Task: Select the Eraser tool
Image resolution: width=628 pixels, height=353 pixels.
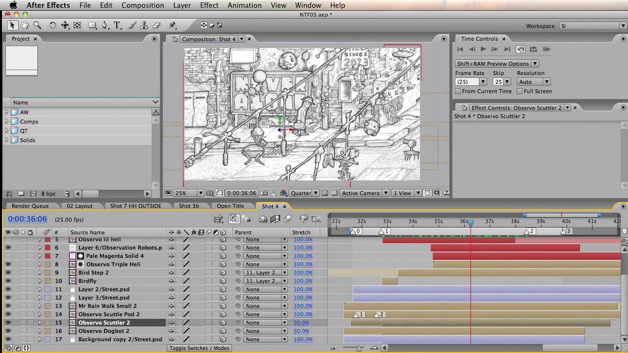Action: [157, 25]
